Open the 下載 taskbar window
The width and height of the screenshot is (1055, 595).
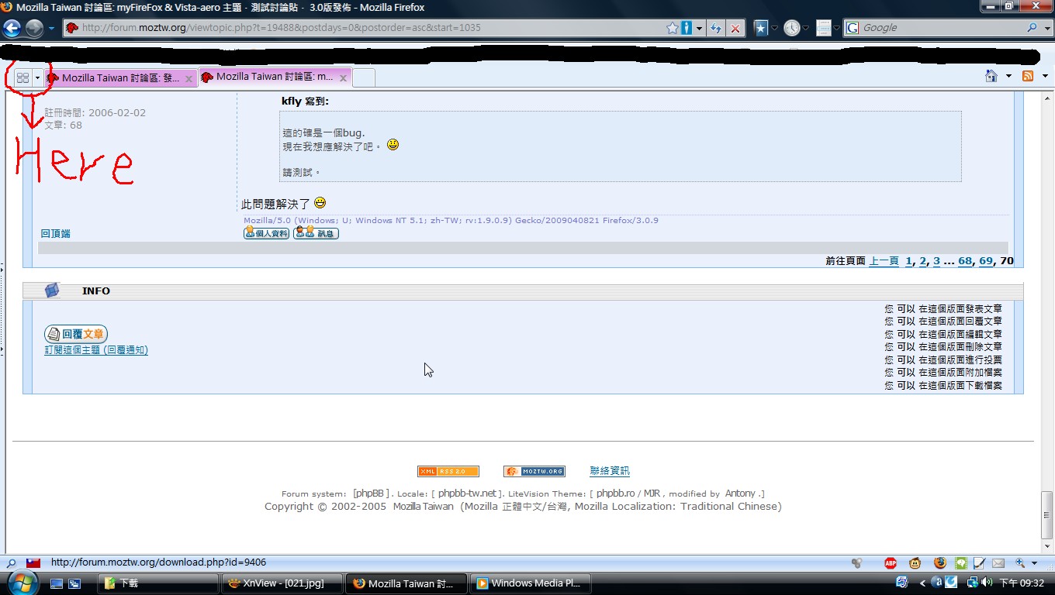[x=157, y=583]
